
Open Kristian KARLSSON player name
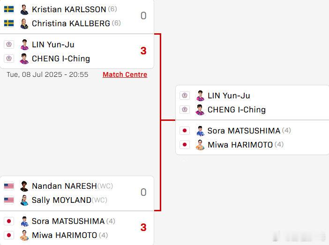tap(69, 9)
